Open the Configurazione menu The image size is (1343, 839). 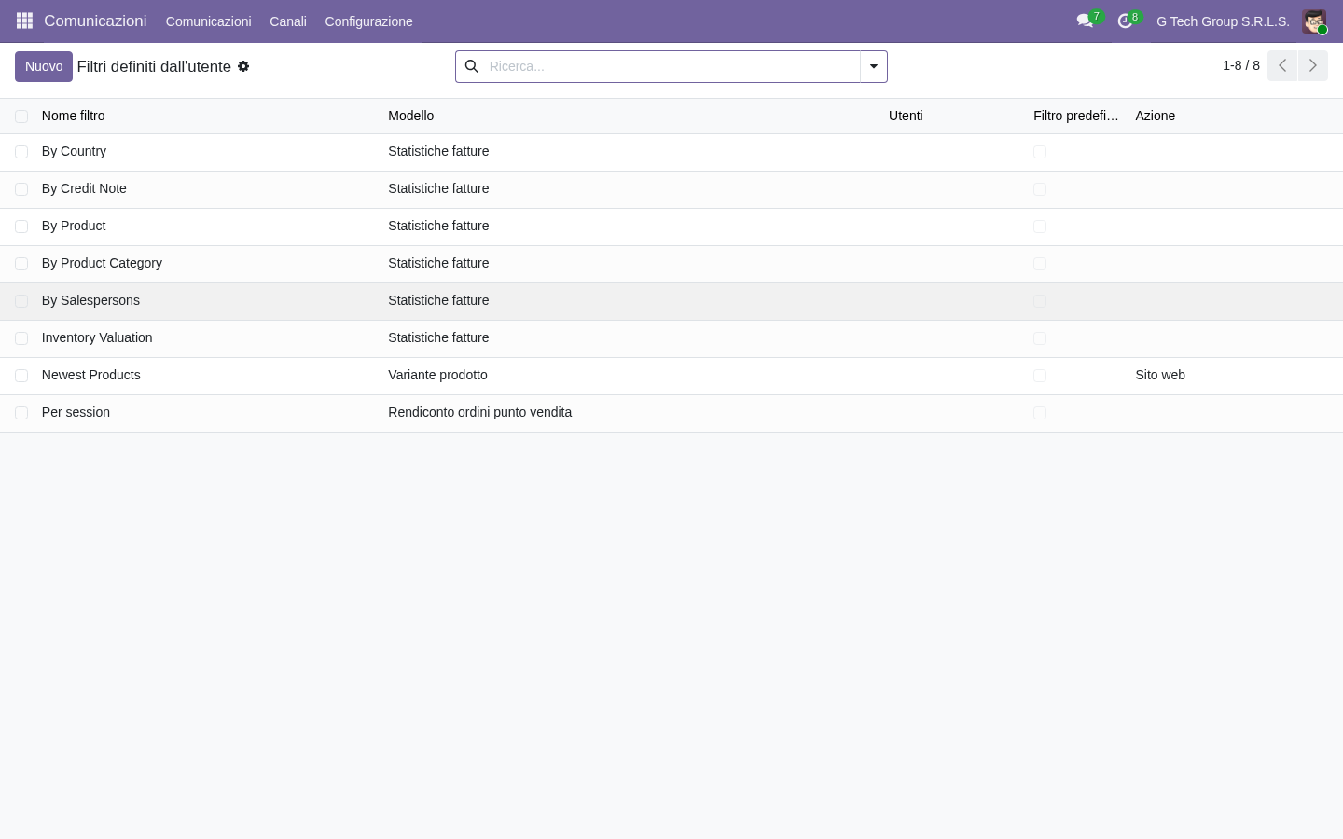[x=368, y=21]
